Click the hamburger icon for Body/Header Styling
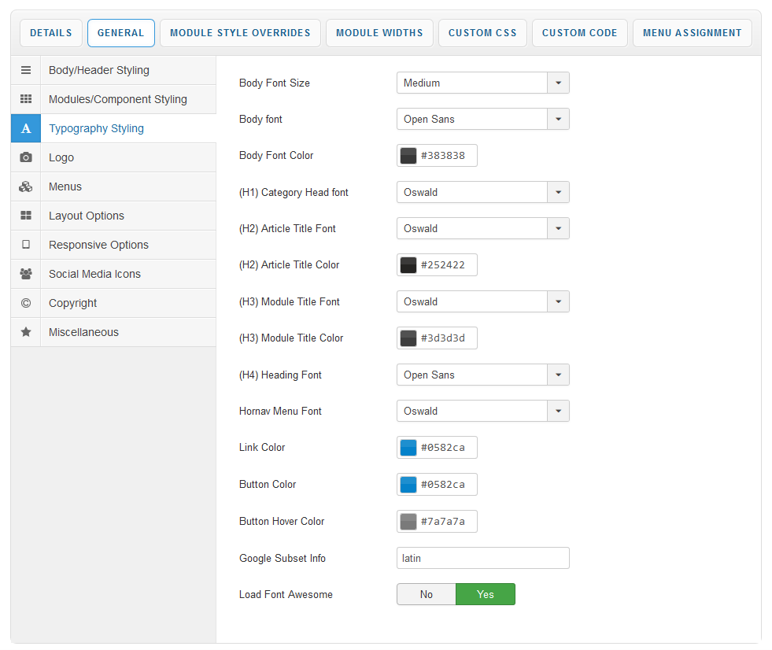This screenshot has width=772, height=650. point(26,70)
